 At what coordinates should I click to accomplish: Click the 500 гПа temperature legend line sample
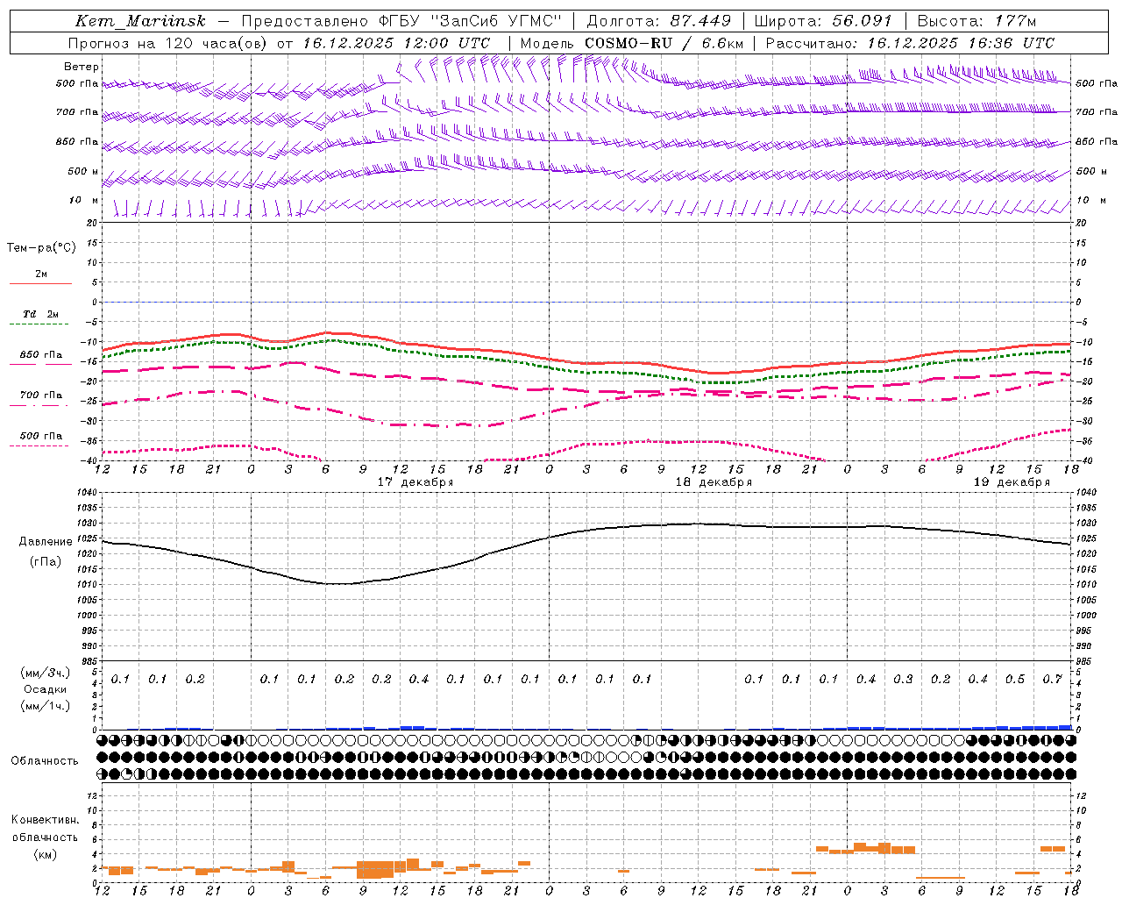click(x=40, y=445)
